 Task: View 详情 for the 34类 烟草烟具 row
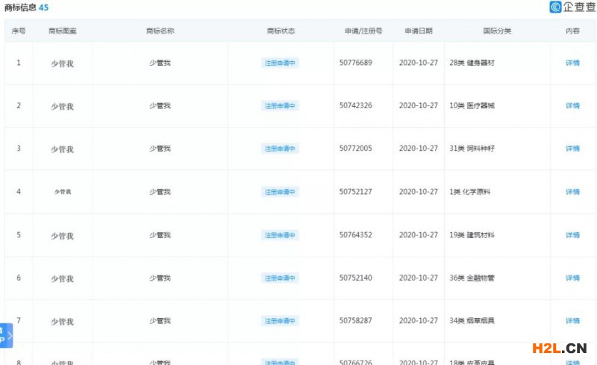[x=572, y=321]
